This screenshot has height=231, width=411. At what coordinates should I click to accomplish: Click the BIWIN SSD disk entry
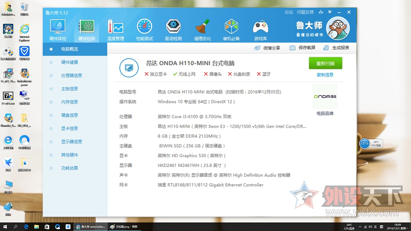pyautogui.click(x=192, y=146)
